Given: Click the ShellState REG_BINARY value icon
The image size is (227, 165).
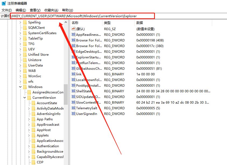Looking at the screenshot, I should pos(73,91).
